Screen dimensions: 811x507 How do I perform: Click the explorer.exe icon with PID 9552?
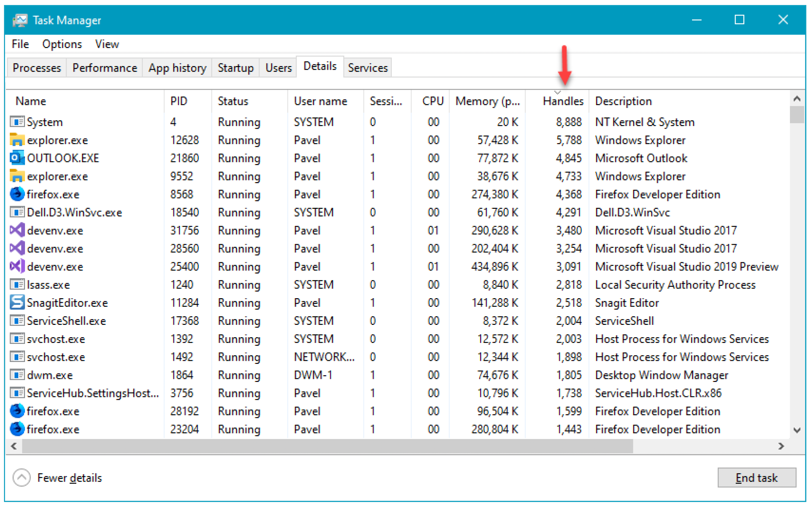(17, 176)
